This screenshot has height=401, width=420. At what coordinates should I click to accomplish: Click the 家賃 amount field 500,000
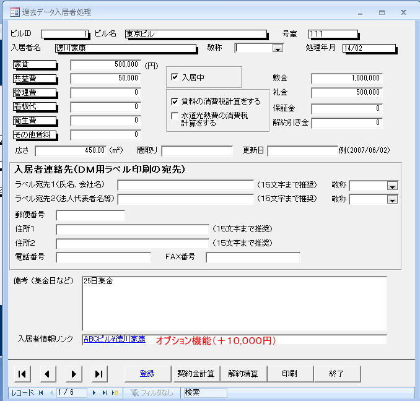[105, 64]
